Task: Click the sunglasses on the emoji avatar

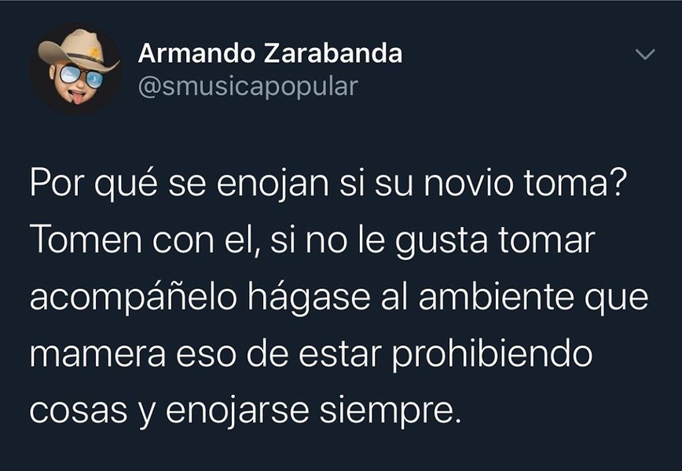Action: (82, 75)
